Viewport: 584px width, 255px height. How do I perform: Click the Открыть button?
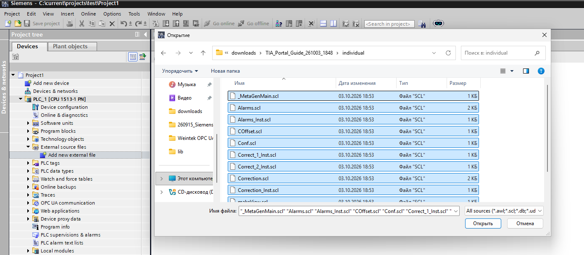(483, 223)
